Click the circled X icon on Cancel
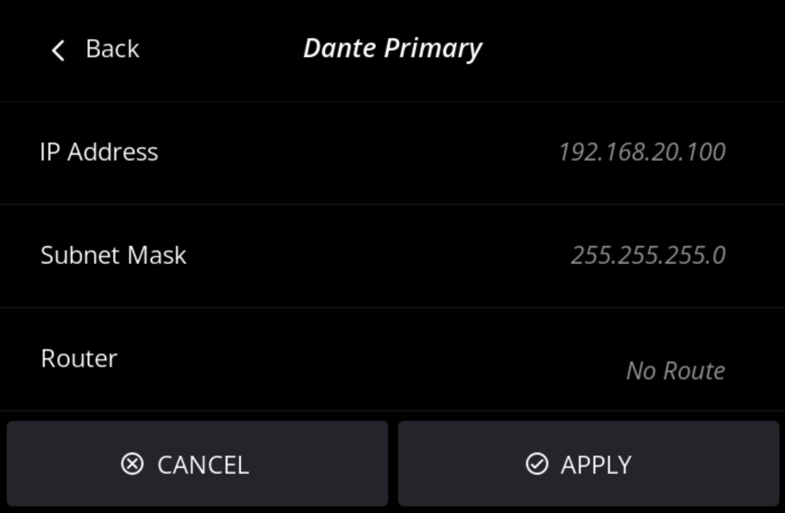 (132, 464)
